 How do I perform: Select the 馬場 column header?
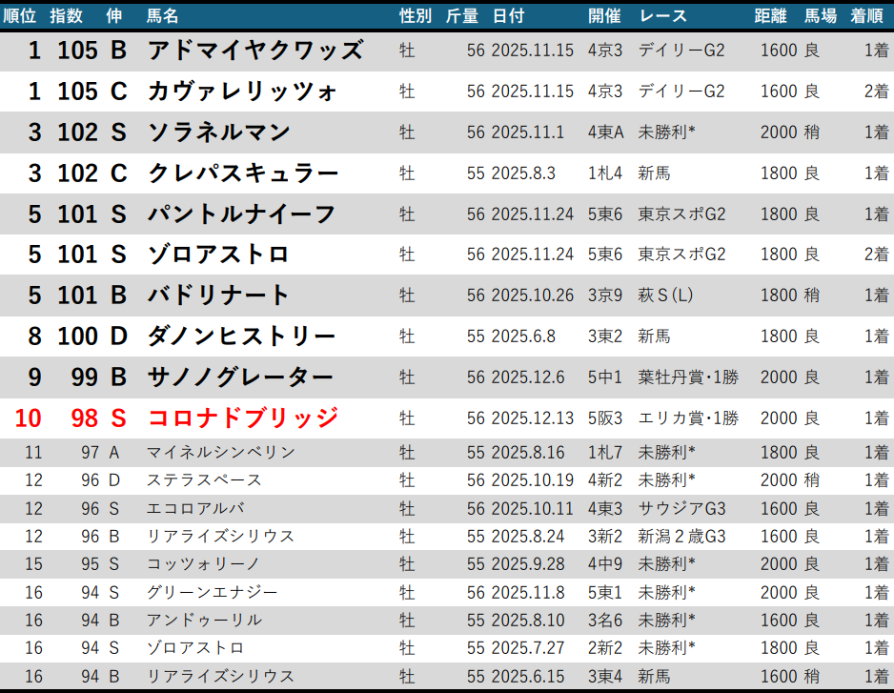pos(820,16)
